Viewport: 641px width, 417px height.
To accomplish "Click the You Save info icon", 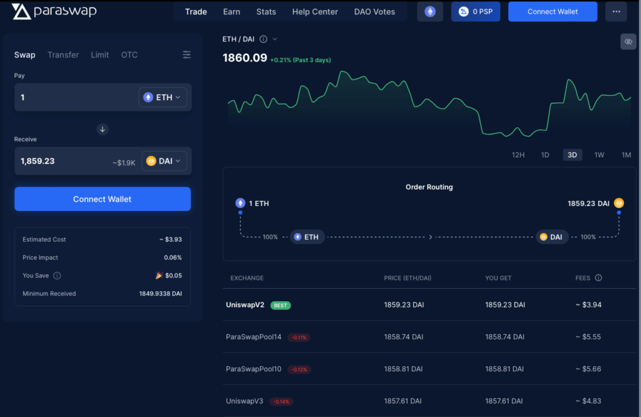I will (x=57, y=275).
